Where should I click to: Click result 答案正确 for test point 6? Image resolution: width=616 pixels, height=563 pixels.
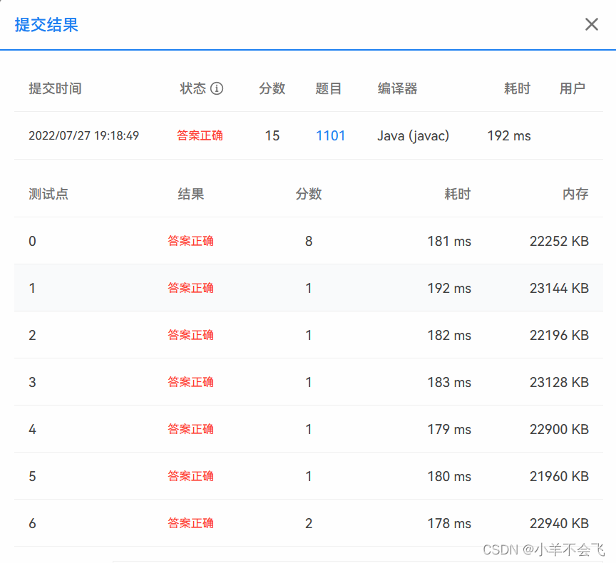pyautogui.click(x=190, y=523)
